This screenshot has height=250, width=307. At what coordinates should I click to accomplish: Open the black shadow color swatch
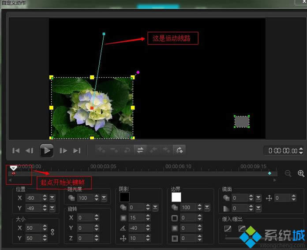[x=125, y=197]
